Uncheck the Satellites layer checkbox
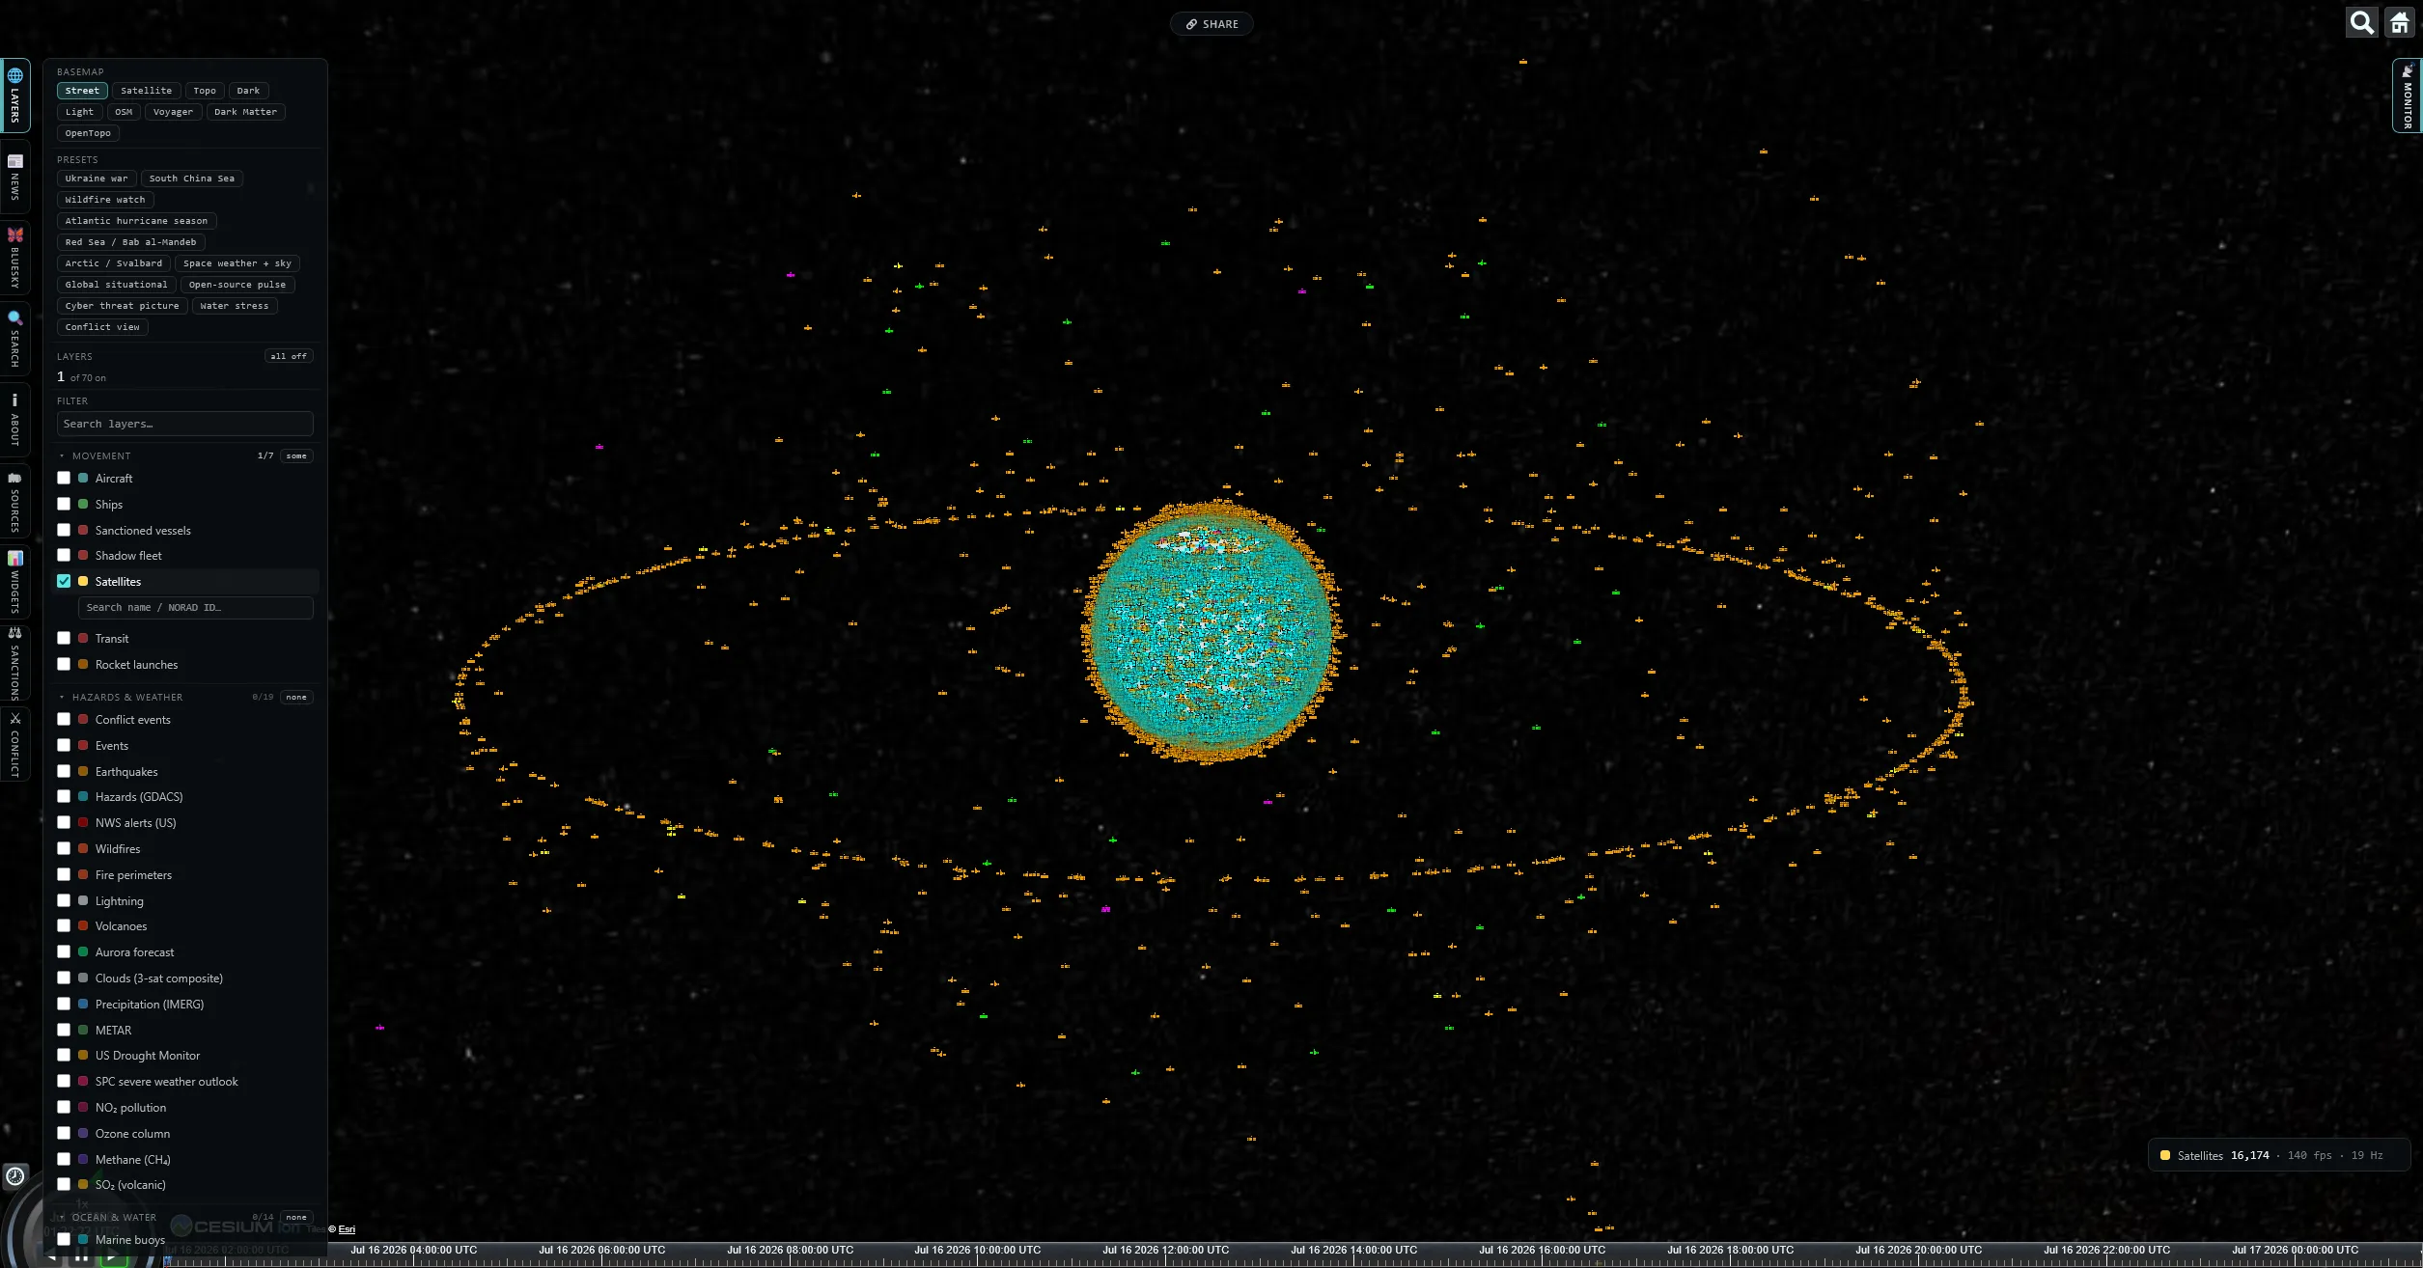The image size is (2423, 1268). tap(64, 581)
